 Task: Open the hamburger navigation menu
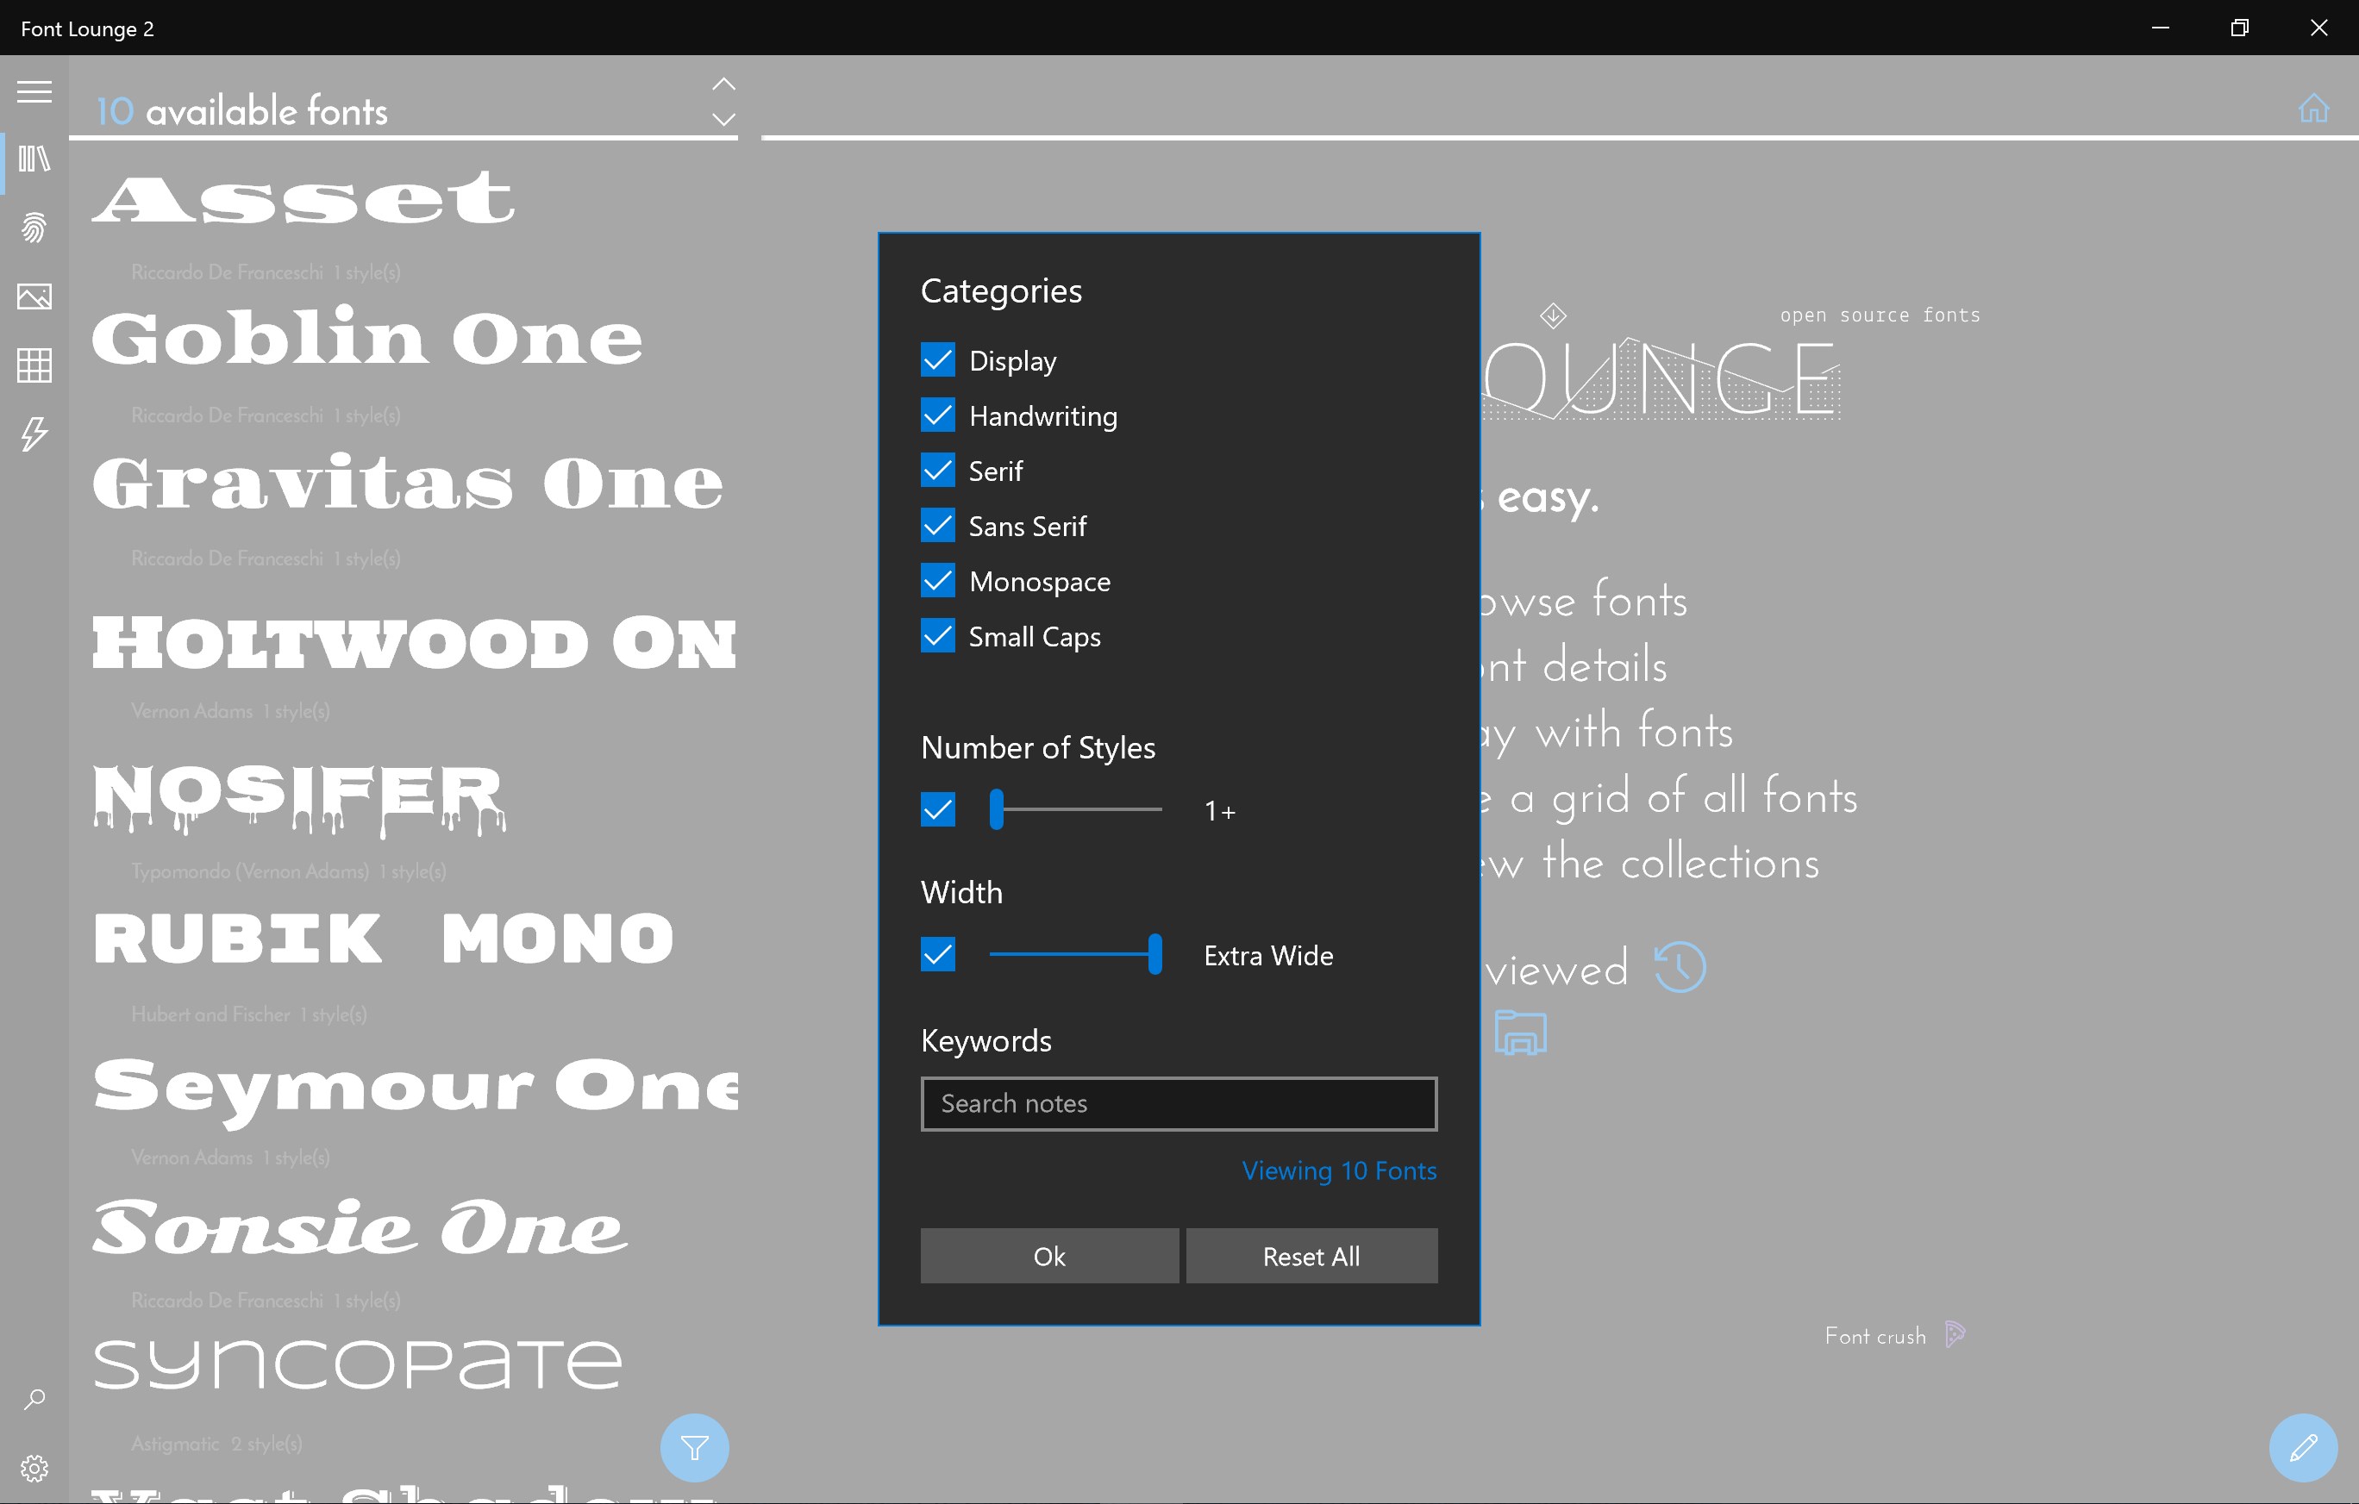coord(34,90)
